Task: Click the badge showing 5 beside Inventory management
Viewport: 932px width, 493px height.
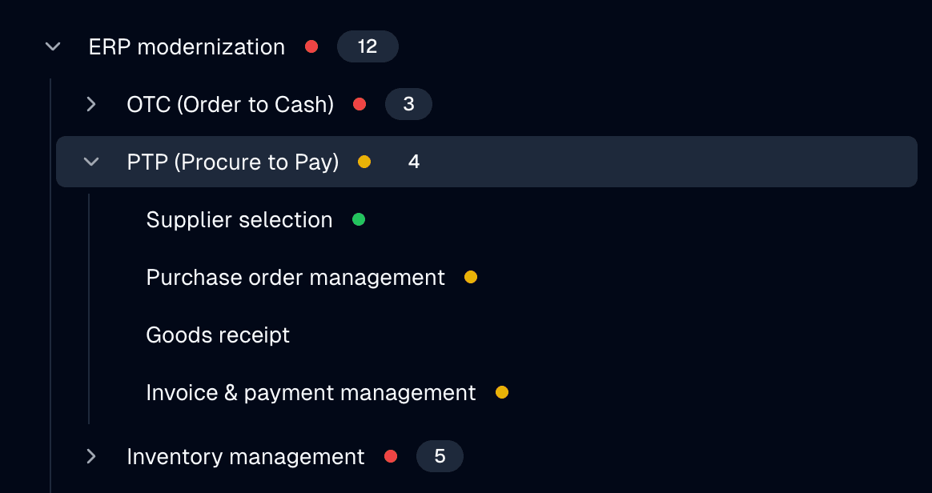Action: pos(440,456)
